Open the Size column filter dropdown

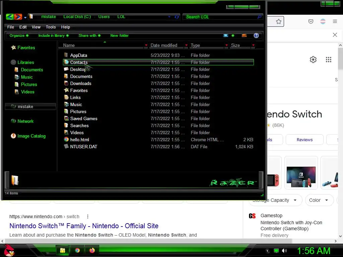253,45
